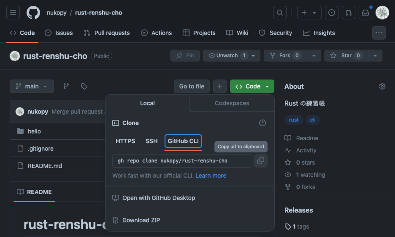This screenshot has width=395, height=237.
Task: Open the README.md file
Action: click(45, 166)
